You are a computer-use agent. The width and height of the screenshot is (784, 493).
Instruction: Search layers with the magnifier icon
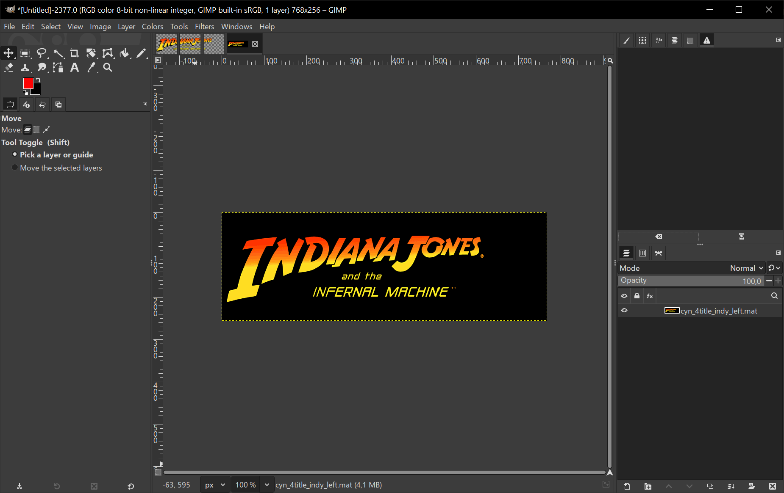pos(774,296)
